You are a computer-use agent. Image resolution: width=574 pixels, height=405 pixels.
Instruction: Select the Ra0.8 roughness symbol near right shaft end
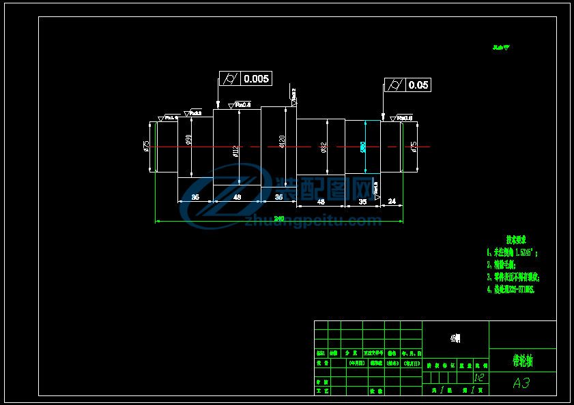401,117
